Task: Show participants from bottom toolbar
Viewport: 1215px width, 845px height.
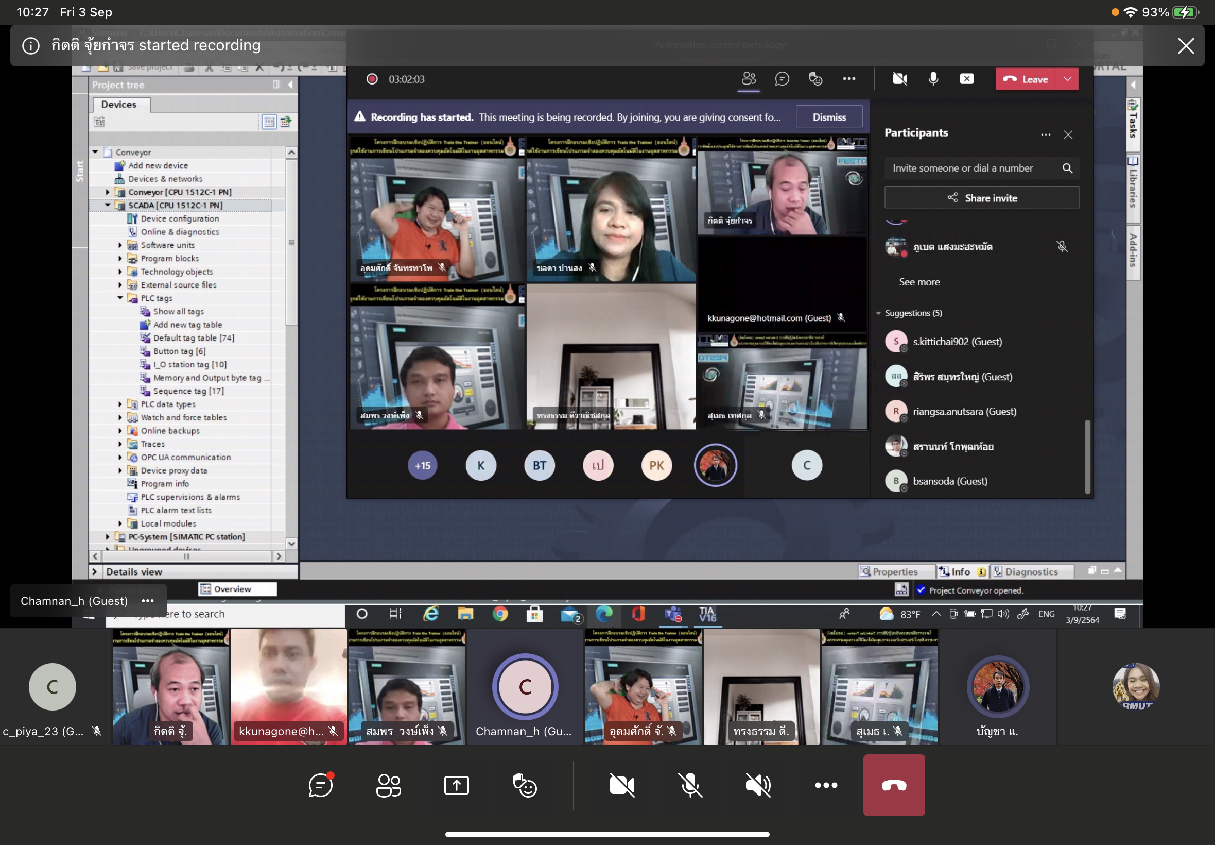Action: point(389,785)
